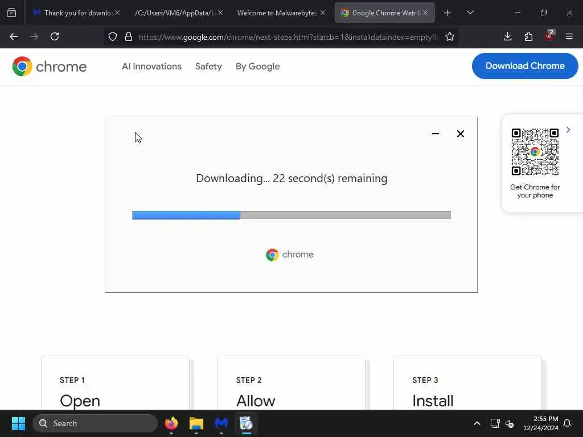The height and width of the screenshot is (437, 583).
Task: Open a new tab with plus
Action: 447,13
